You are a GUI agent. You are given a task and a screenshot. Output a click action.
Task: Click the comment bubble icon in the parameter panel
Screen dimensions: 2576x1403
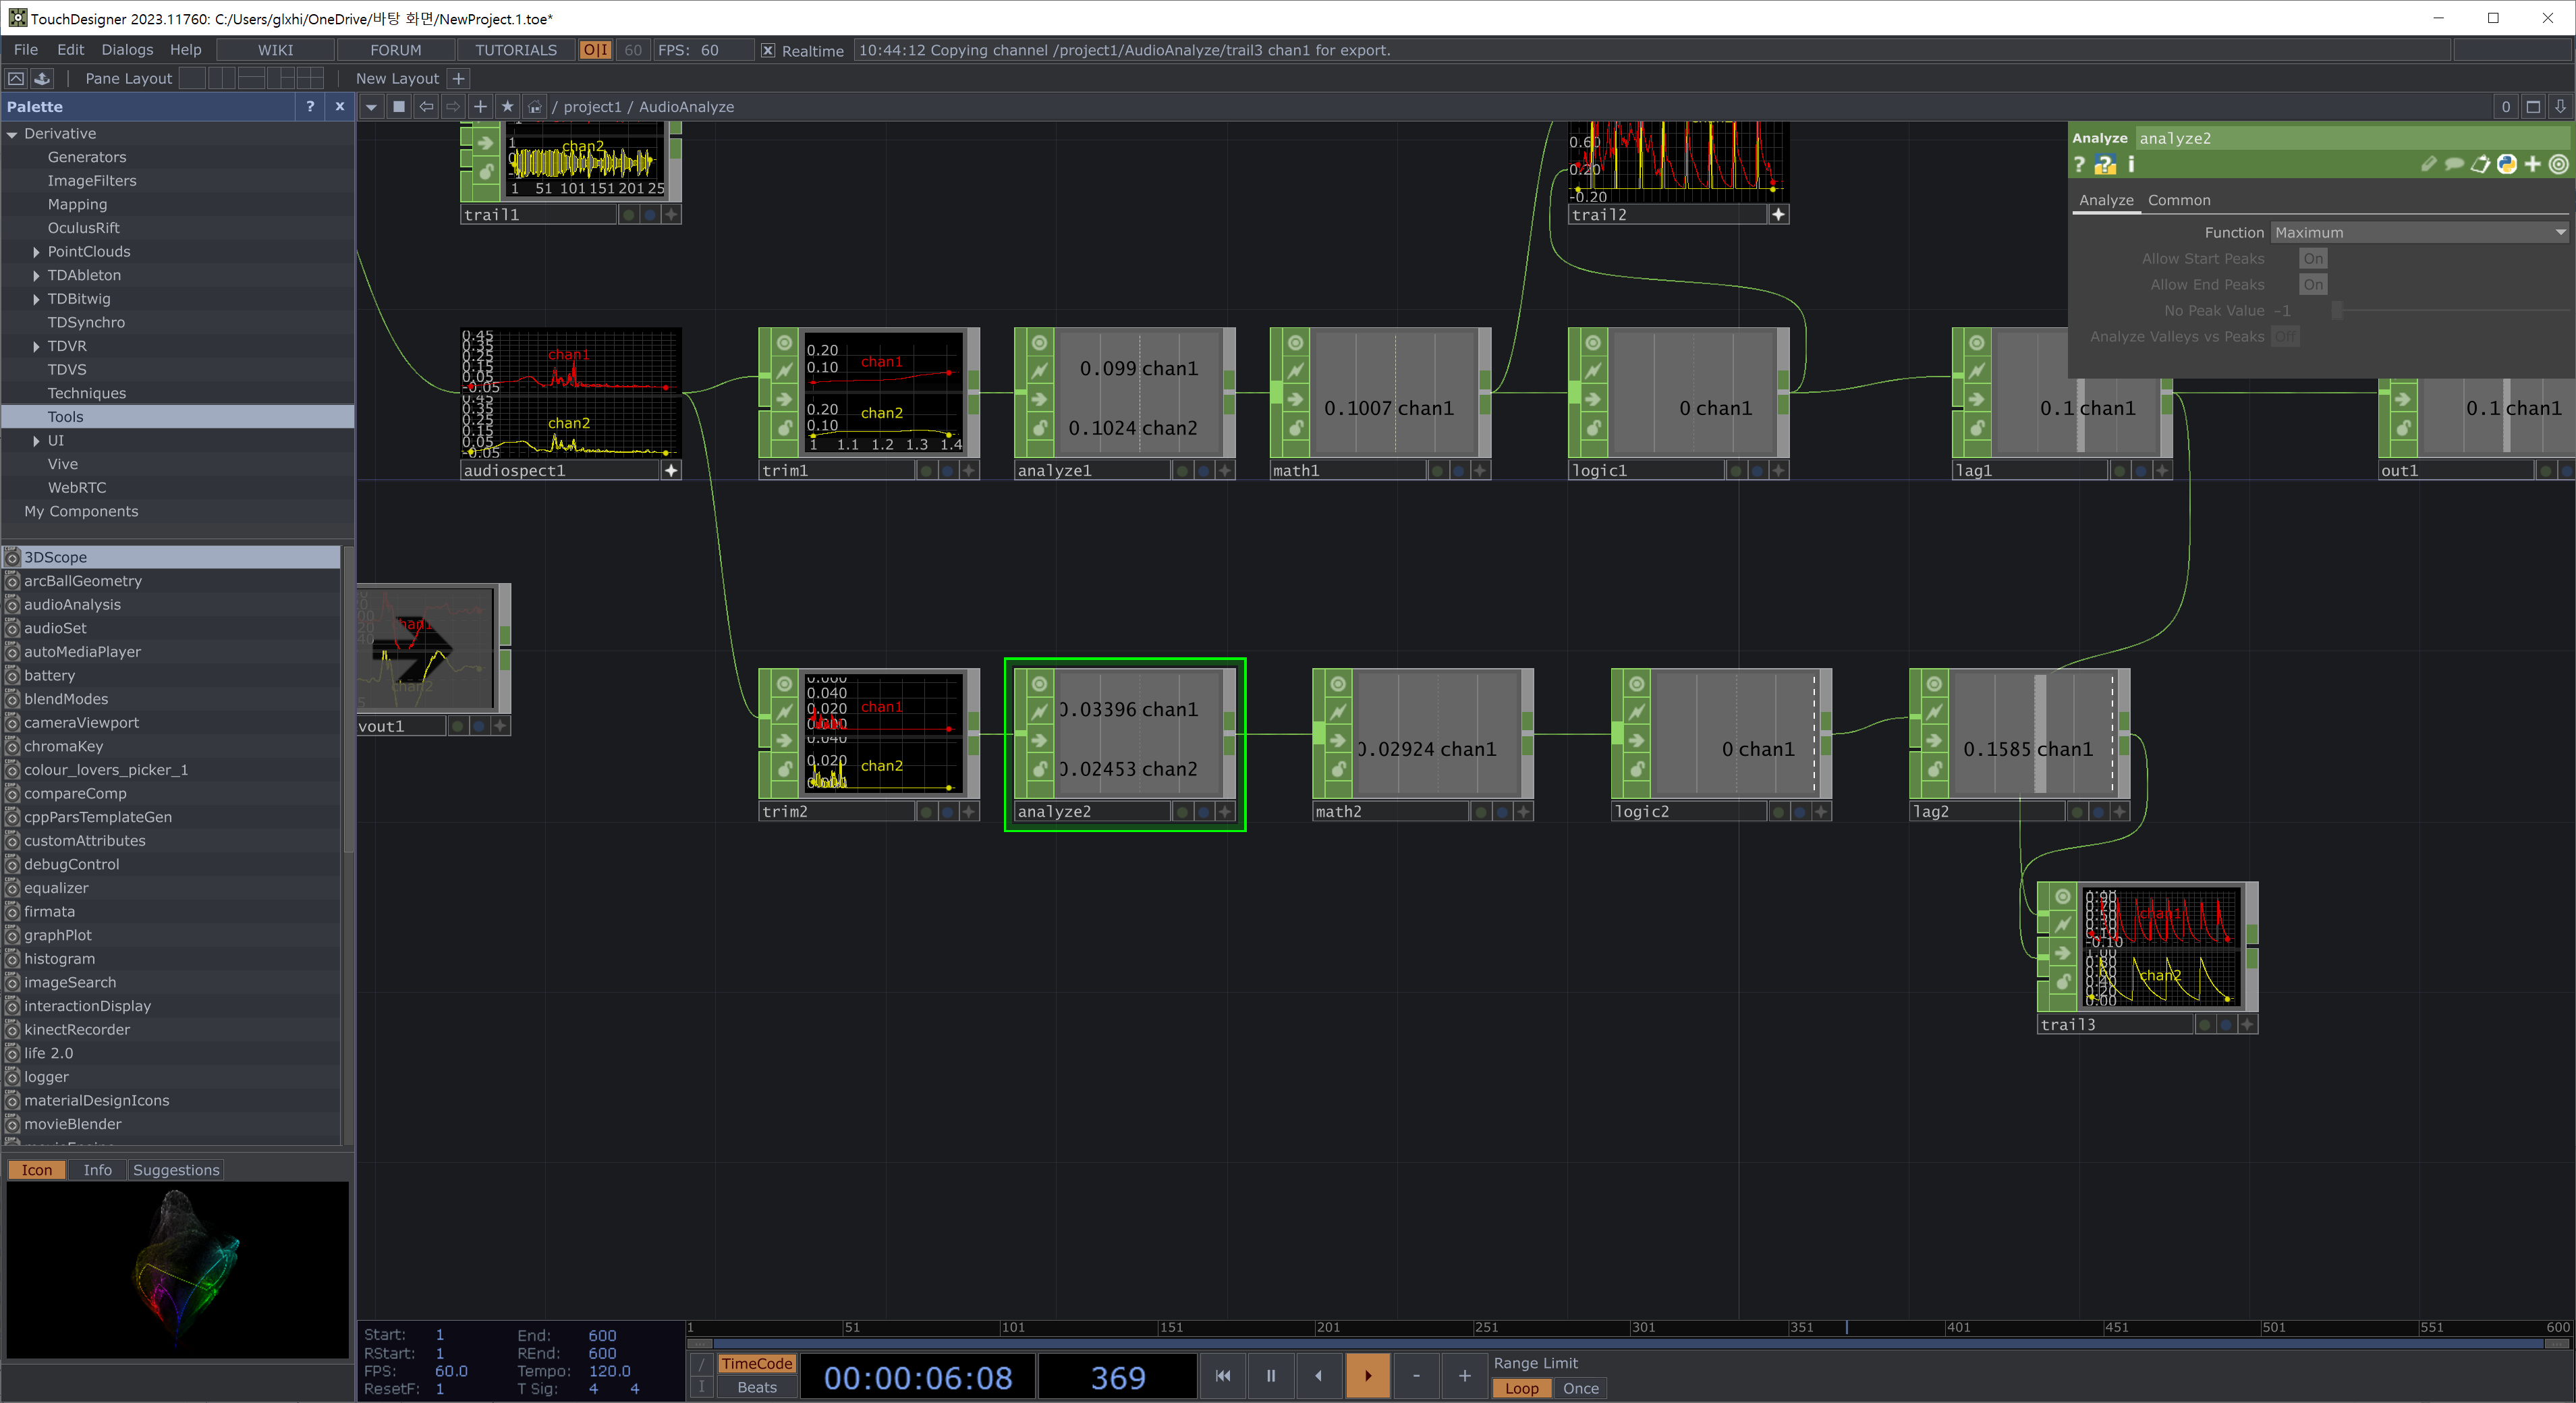click(2454, 164)
